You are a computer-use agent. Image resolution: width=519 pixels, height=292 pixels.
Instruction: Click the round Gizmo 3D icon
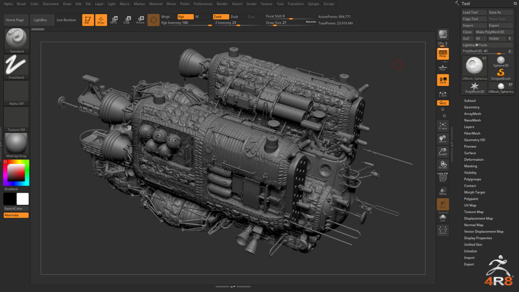[x=153, y=20]
